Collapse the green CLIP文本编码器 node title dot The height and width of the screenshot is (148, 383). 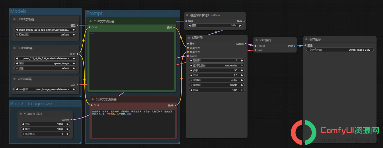(x=91, y=21)
